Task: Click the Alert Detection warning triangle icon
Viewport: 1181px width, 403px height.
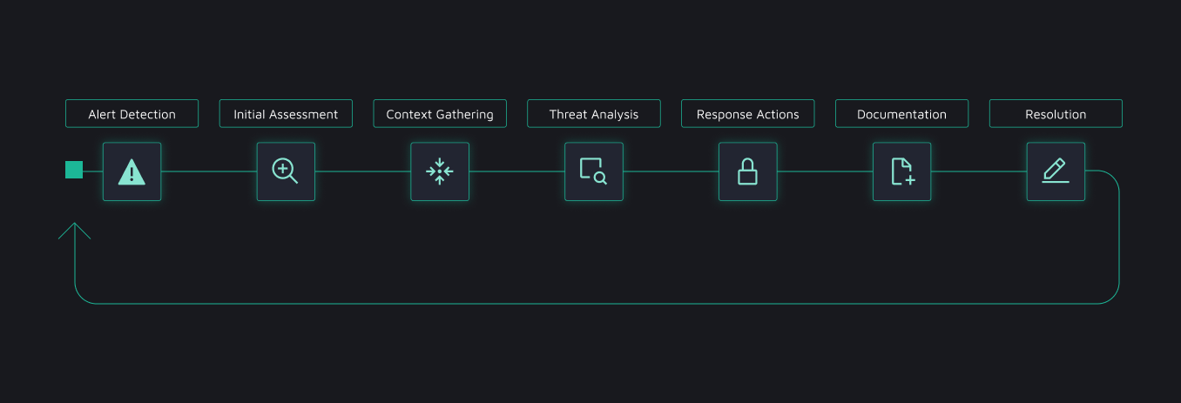Action: 132,171
